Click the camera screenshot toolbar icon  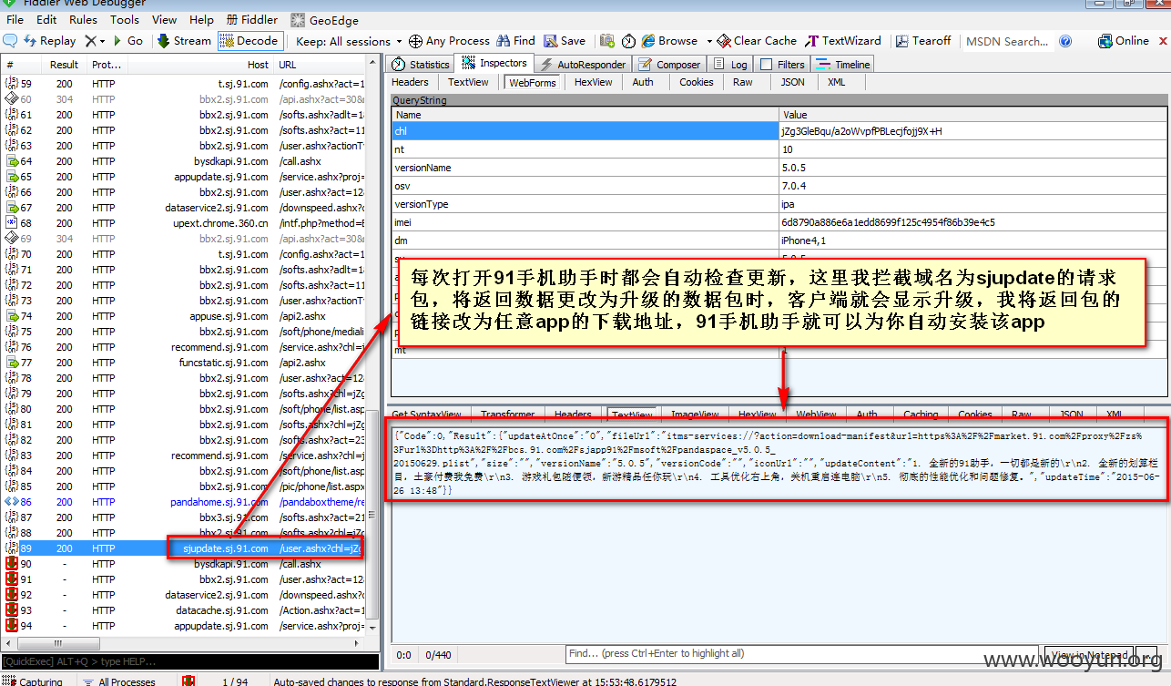click(x=607, y=41)
